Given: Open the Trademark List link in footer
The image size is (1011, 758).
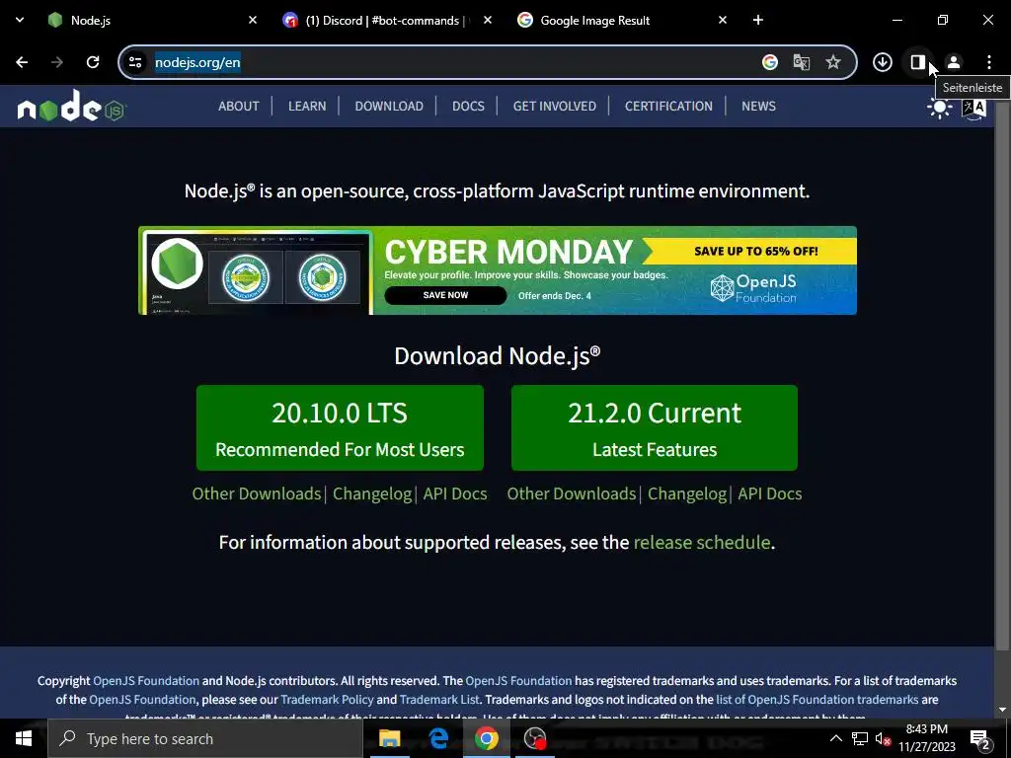Looking at the screenshot, I should 439,700.
